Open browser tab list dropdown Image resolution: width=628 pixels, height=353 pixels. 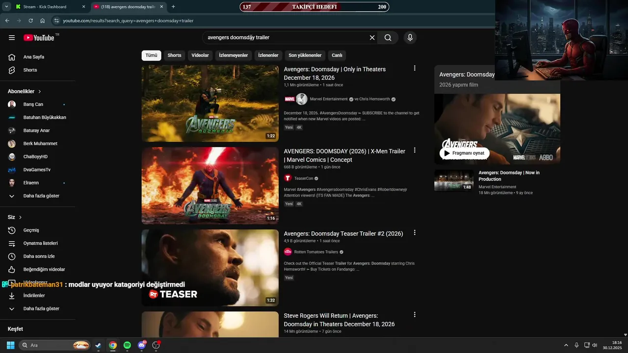[7, 7]
